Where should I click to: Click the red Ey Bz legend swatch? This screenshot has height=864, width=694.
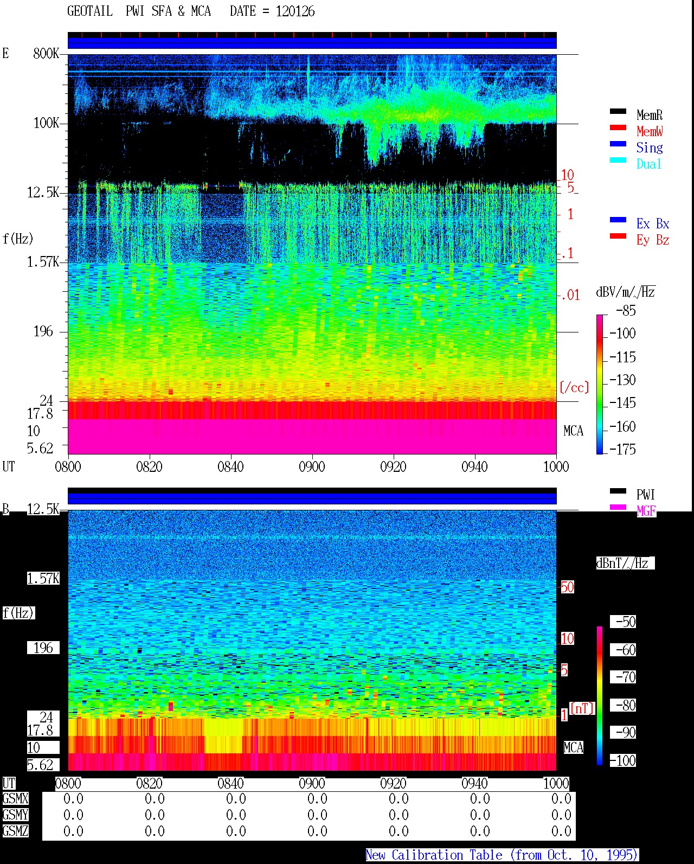[618, 236]
